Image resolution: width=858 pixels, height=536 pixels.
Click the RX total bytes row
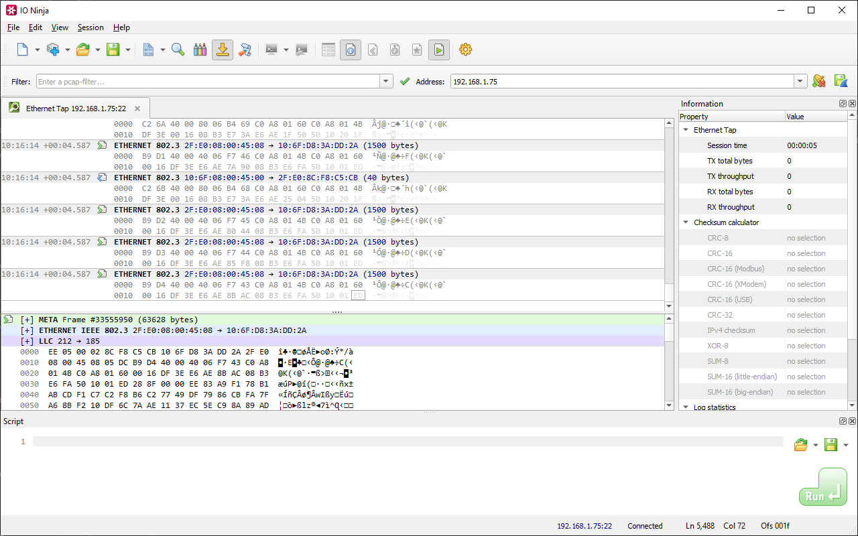763,192
